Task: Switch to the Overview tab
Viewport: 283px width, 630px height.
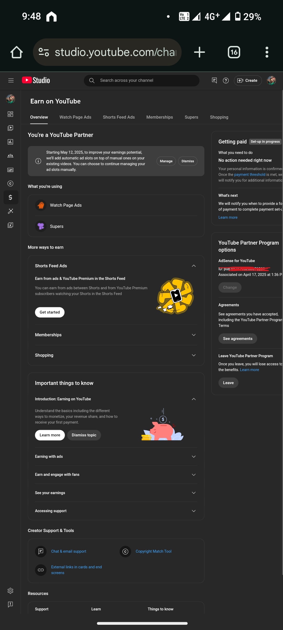Action: [x=39, y=117]
